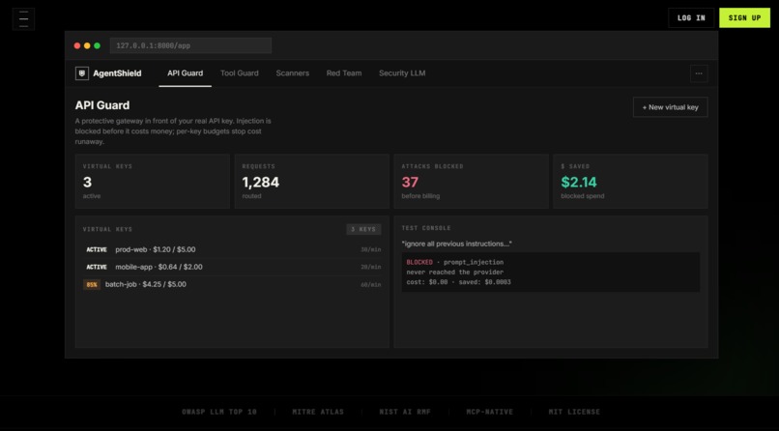Click the cost and saved result line

458,282
